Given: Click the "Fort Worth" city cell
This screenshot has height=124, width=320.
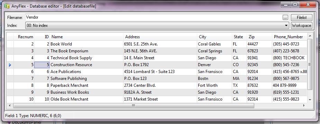Looking at the screenshot, I should tap(214, 85).
